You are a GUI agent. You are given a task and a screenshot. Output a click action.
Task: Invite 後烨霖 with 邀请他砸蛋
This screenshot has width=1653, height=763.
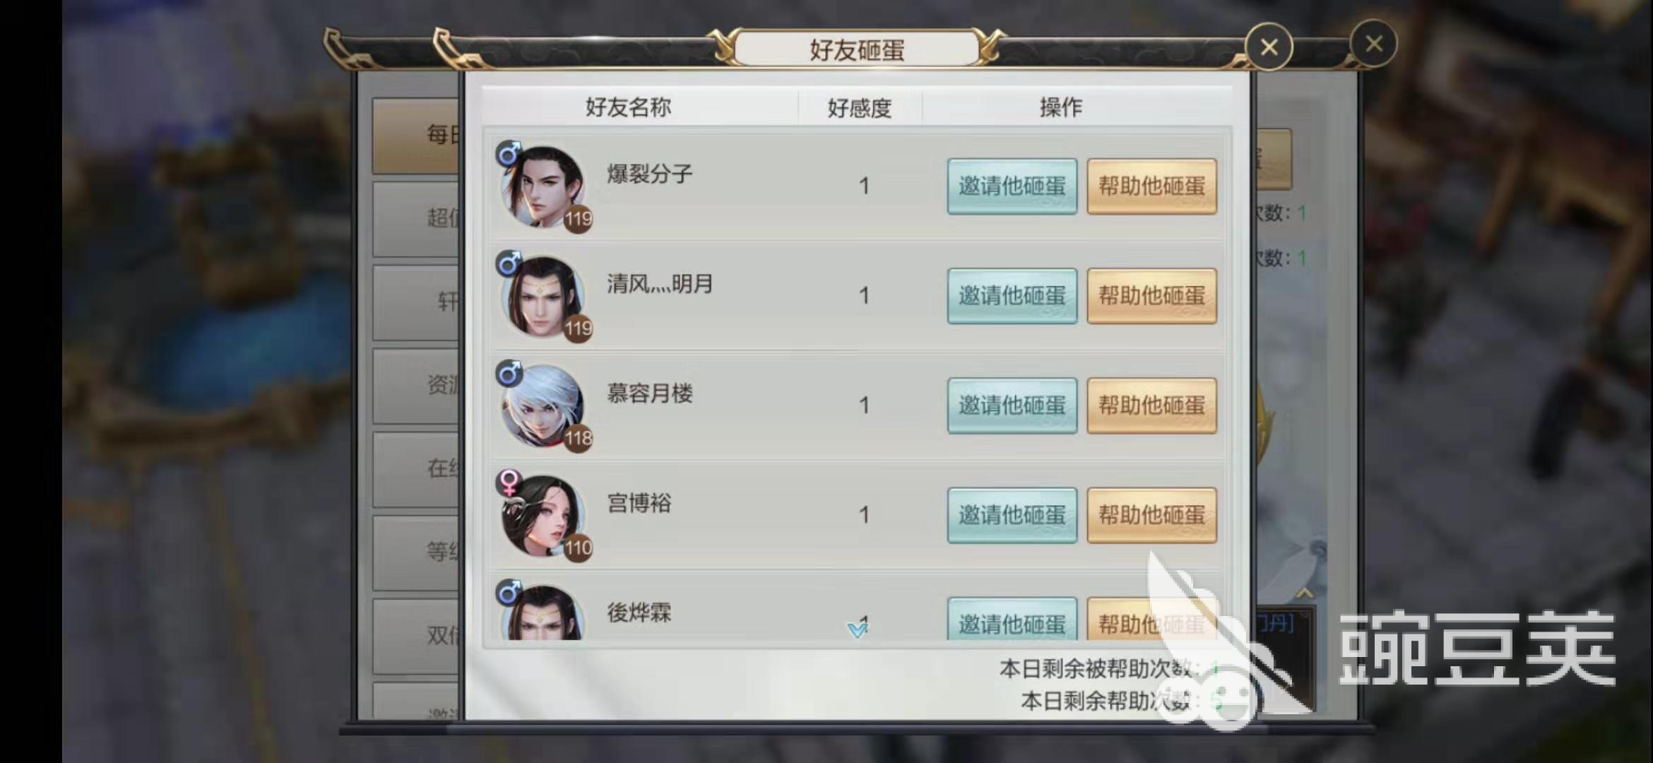[1012, 620]
